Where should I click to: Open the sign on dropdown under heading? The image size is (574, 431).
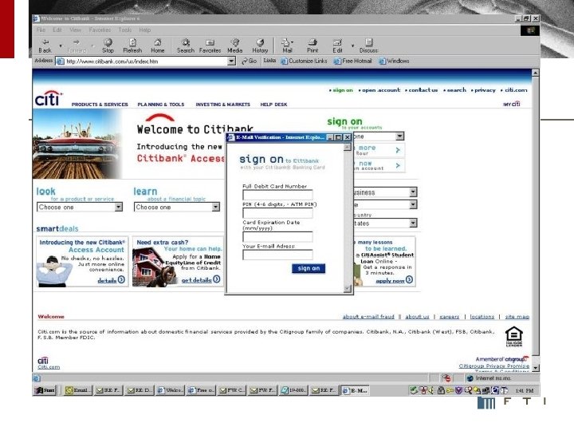pyautogui.click(x=399, y=136)
